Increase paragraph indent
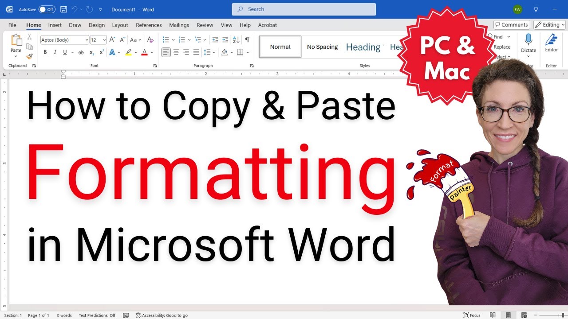568x319 pixels. tap(225, 40)
